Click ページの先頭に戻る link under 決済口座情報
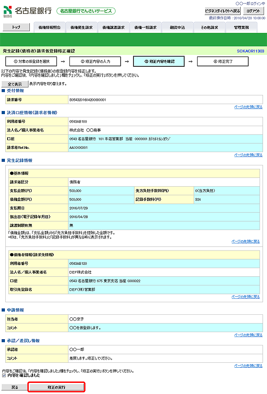Image resolution: width=267 pixels, height=394 pixels. [248, 155]
